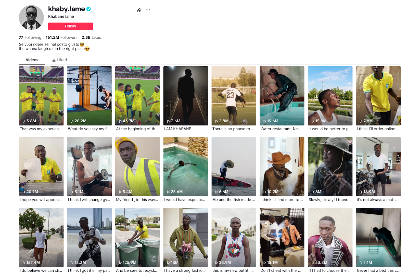Open 'Water restaurant' video with 19.6M views
This screenshot has width=408, height=275.
[282, 96]
